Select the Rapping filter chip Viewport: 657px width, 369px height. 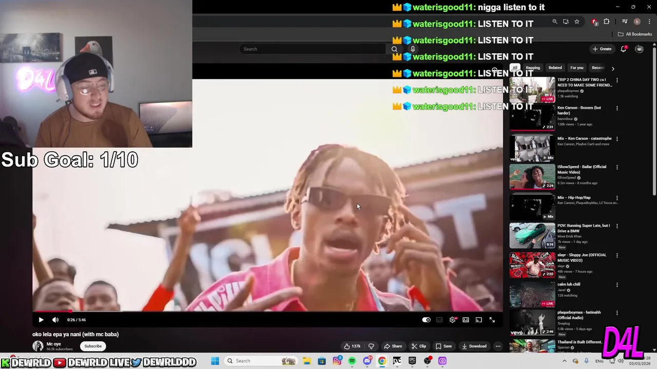point(533,68)
